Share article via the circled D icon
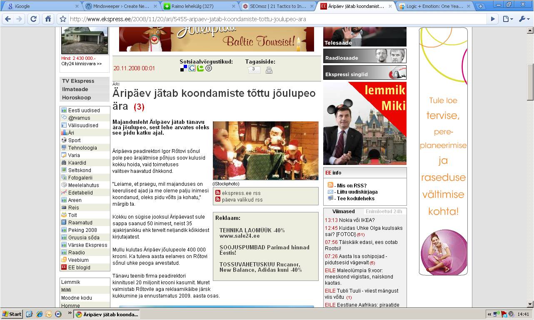Viewport: 534px width, 320px height. click(x=209, y=68)
